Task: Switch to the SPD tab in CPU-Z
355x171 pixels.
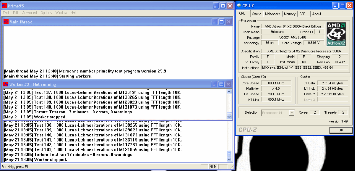Action: (x=302, y=14)
